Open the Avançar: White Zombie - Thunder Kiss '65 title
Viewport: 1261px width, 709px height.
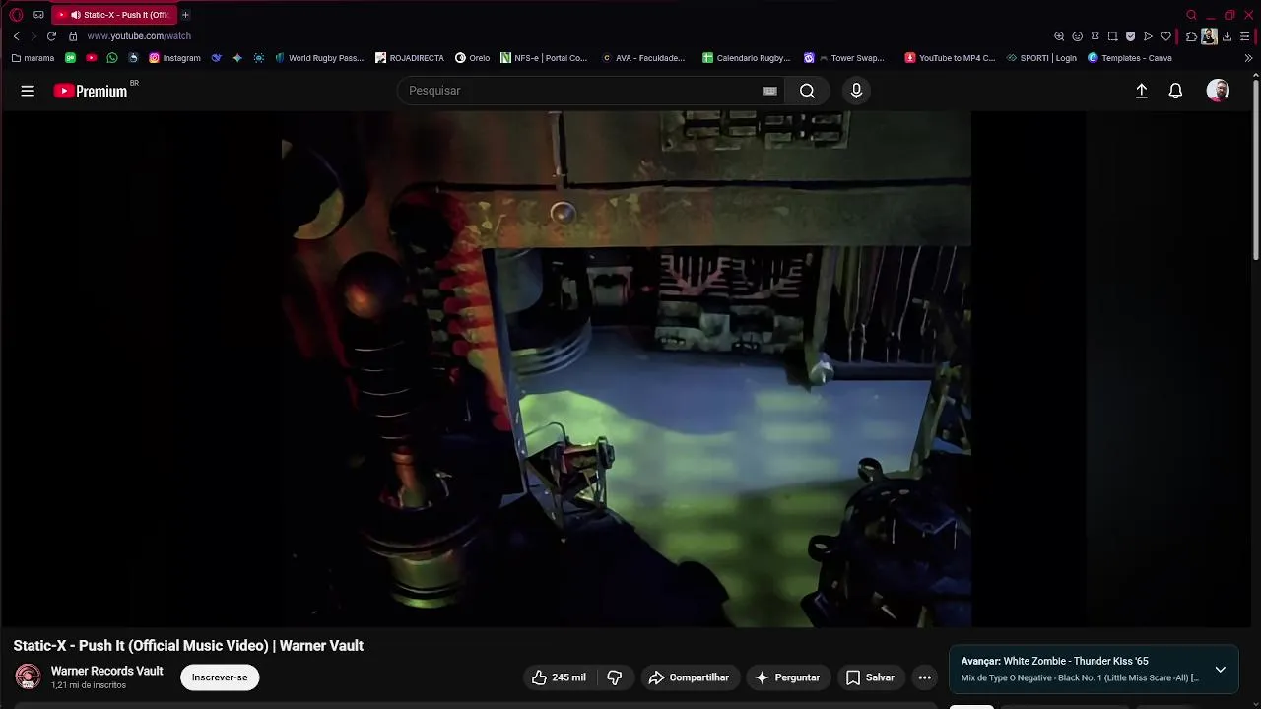1055,661
